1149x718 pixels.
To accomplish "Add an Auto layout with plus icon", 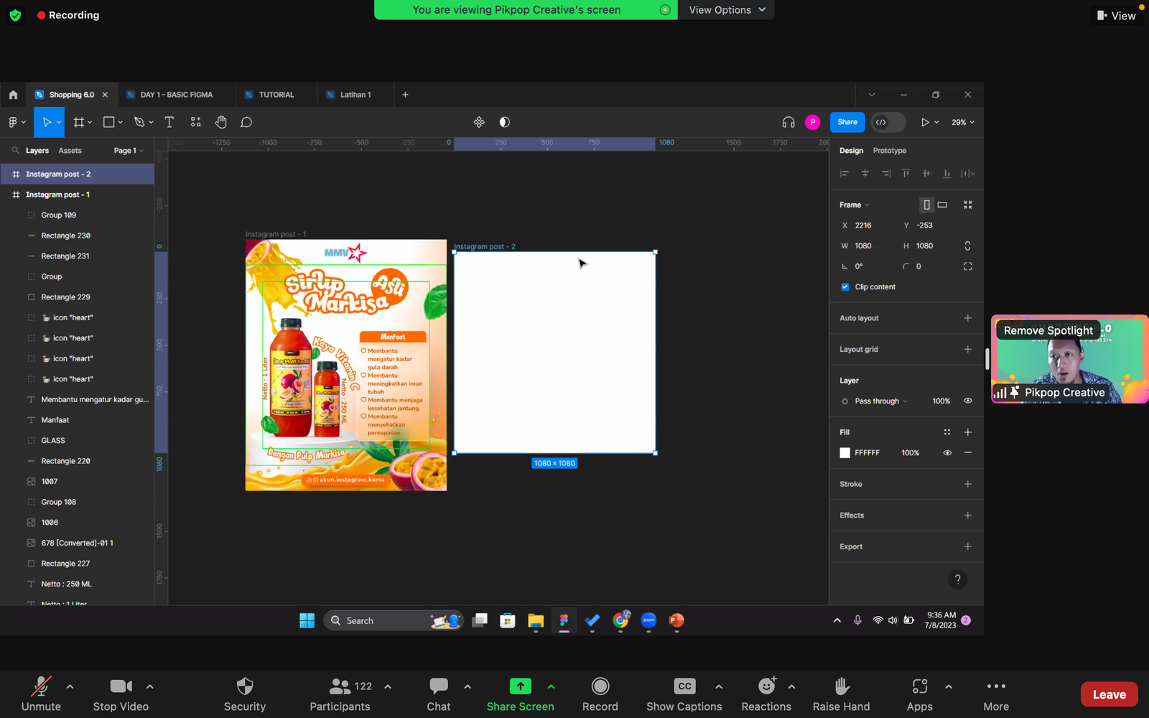I will (967, 318).
